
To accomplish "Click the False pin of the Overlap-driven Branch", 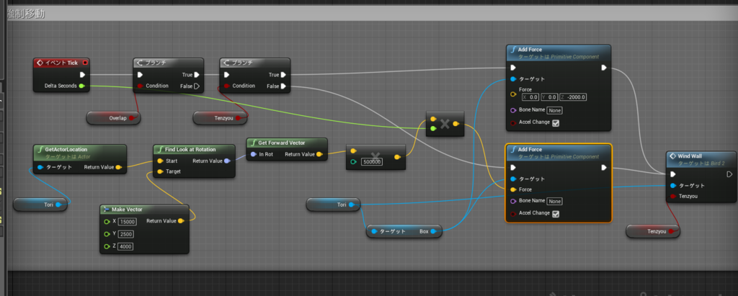I will pos(196,86).
